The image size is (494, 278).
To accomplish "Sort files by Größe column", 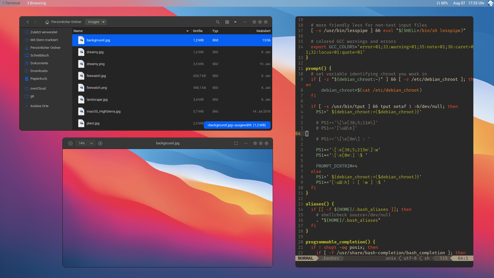I will (200, 31).
